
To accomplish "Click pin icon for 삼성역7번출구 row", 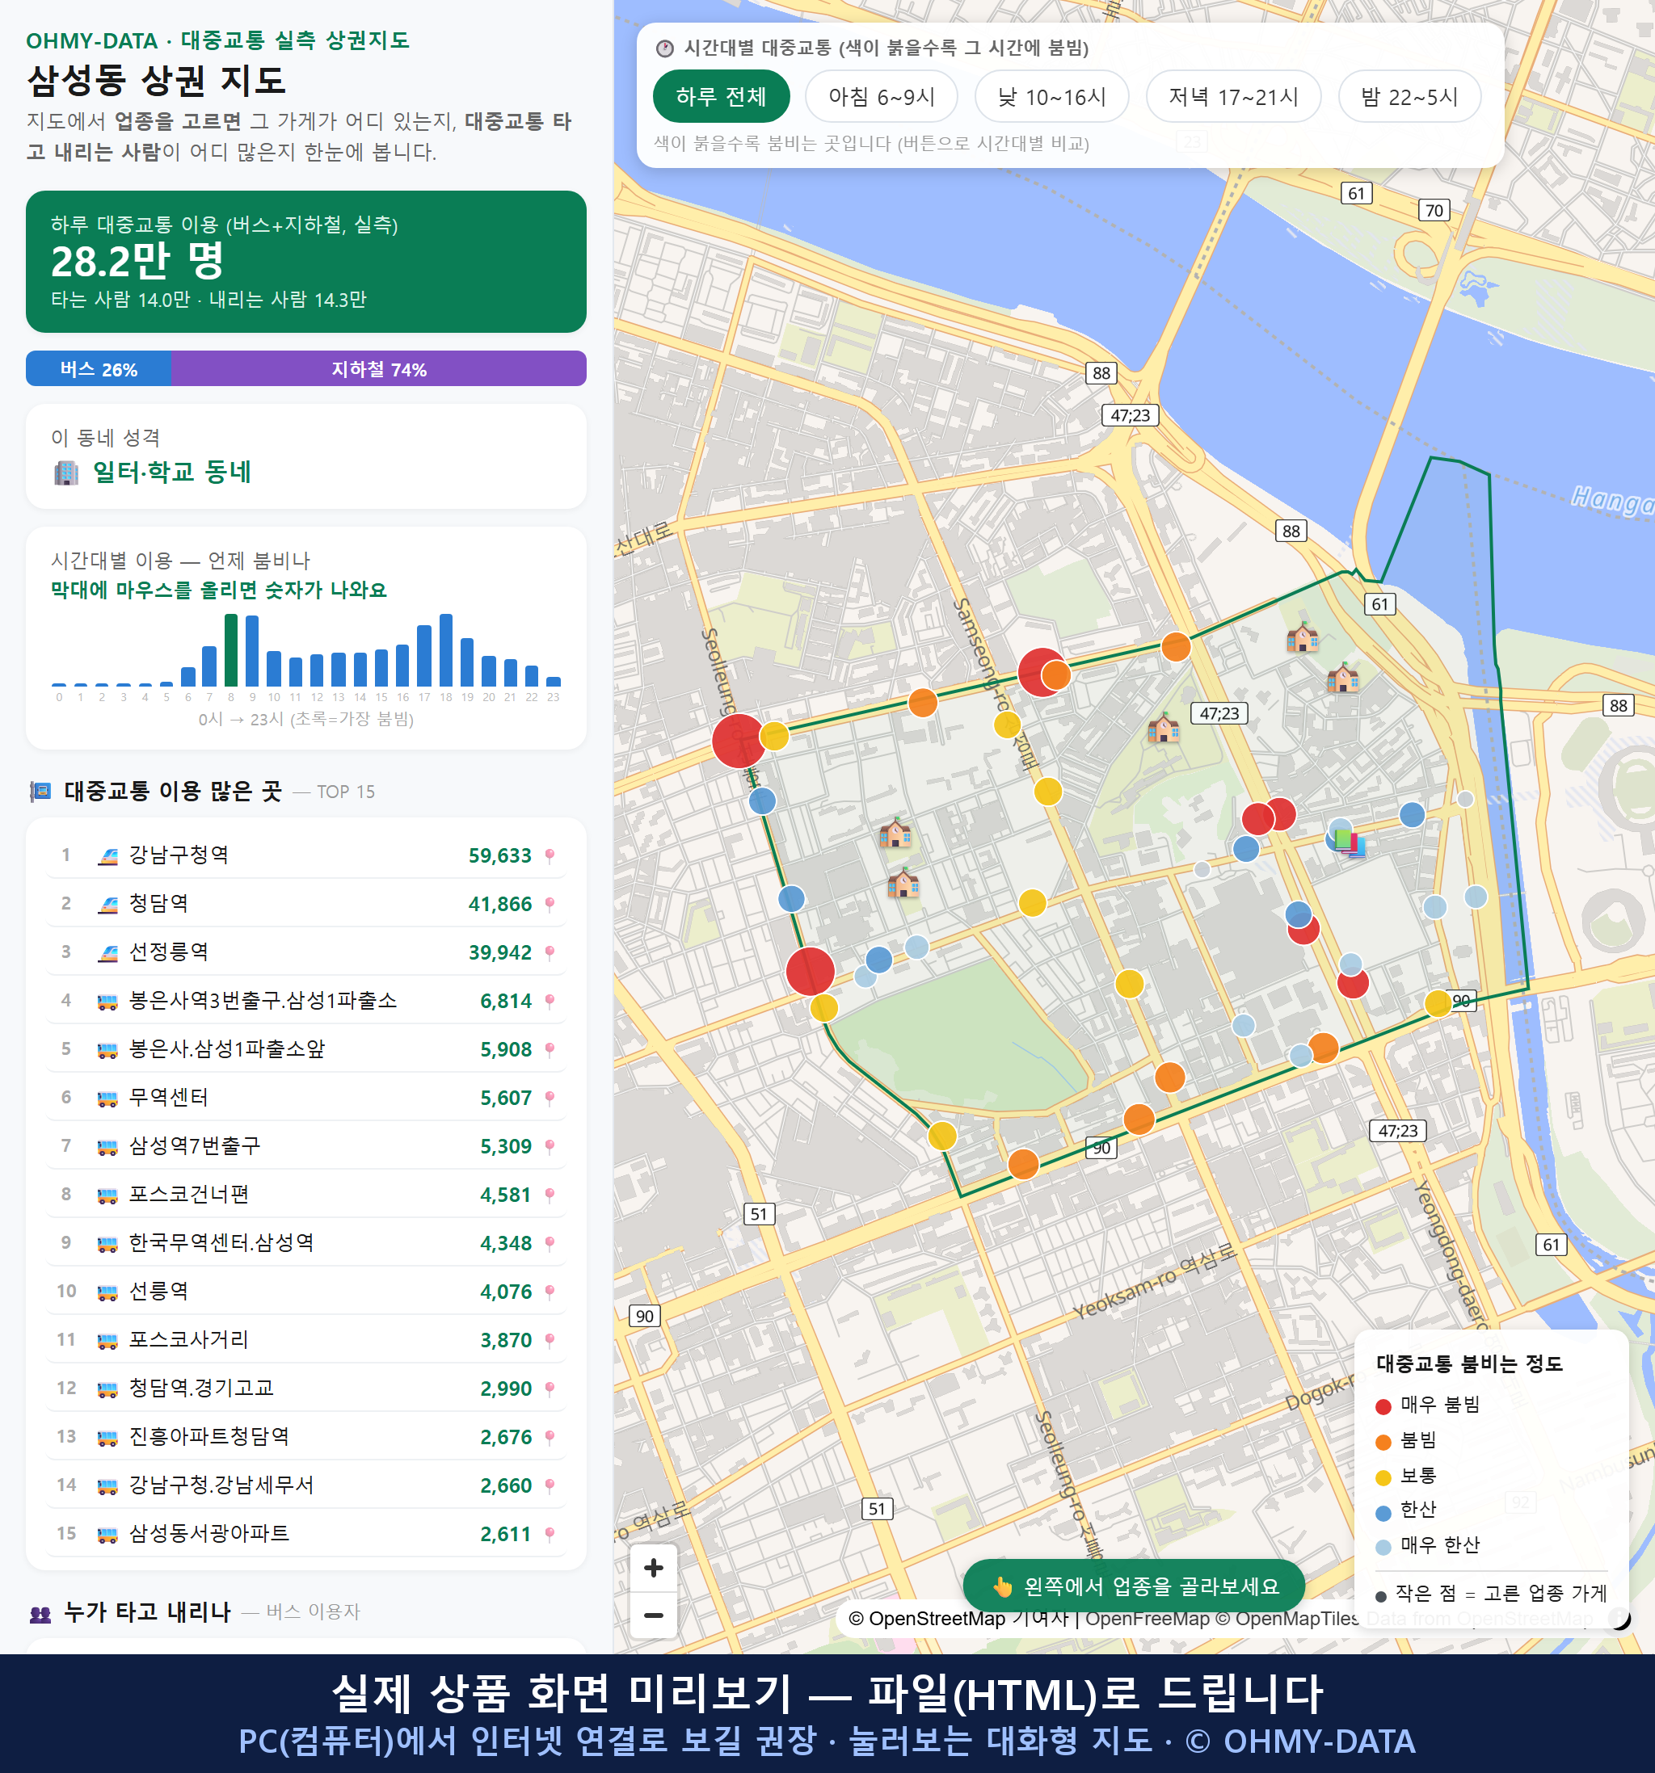I will (x=550, y=1146).
